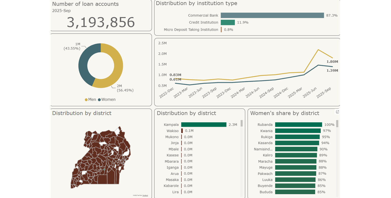The width and height of the screenshot is (391, 198).
Task: Toggle the Men legend marker
Action: click(x=86, y=100)
